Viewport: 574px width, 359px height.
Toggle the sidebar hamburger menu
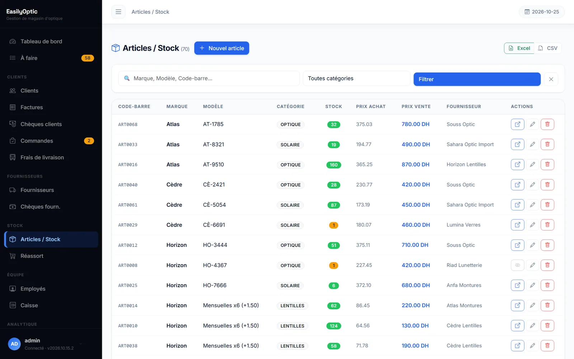[x=118, y=12]
